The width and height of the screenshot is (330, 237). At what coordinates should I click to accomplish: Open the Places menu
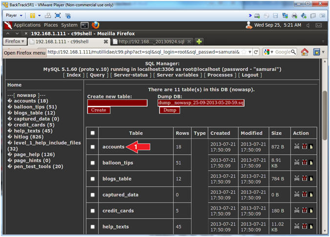tap(51, 25)
